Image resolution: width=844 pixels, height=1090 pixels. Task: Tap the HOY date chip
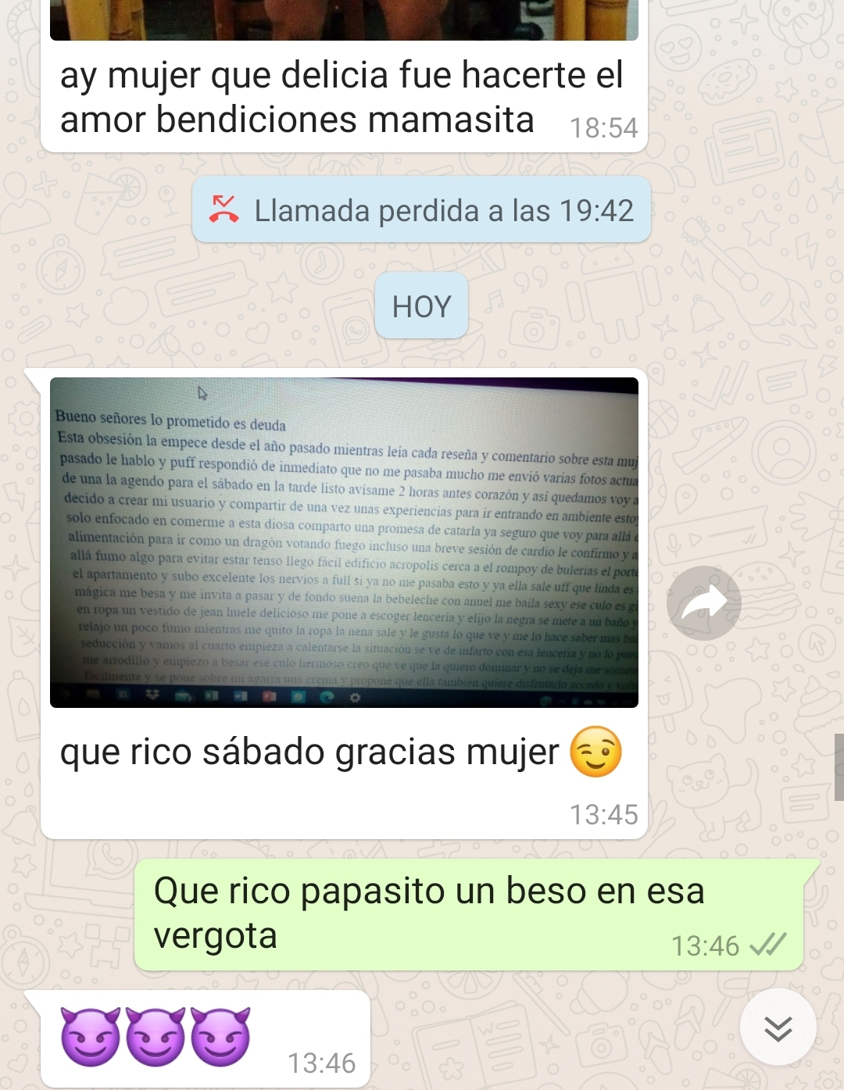pyautogui.click(x=421, y=306)
